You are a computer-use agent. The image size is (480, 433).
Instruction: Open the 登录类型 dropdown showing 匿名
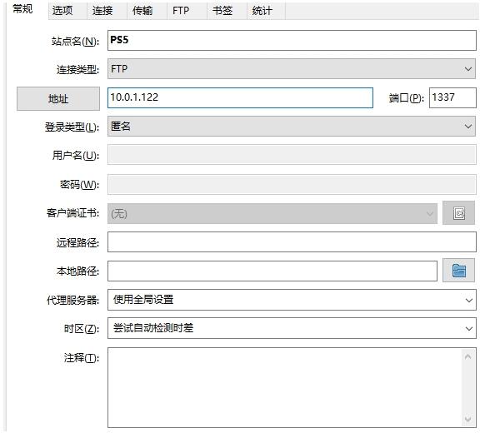click(x=292, y=126)
